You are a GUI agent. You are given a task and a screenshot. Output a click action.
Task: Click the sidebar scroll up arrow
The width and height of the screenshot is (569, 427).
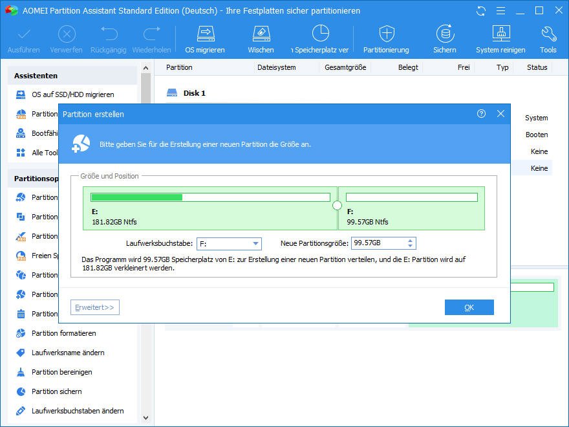(x=145, y=68)
